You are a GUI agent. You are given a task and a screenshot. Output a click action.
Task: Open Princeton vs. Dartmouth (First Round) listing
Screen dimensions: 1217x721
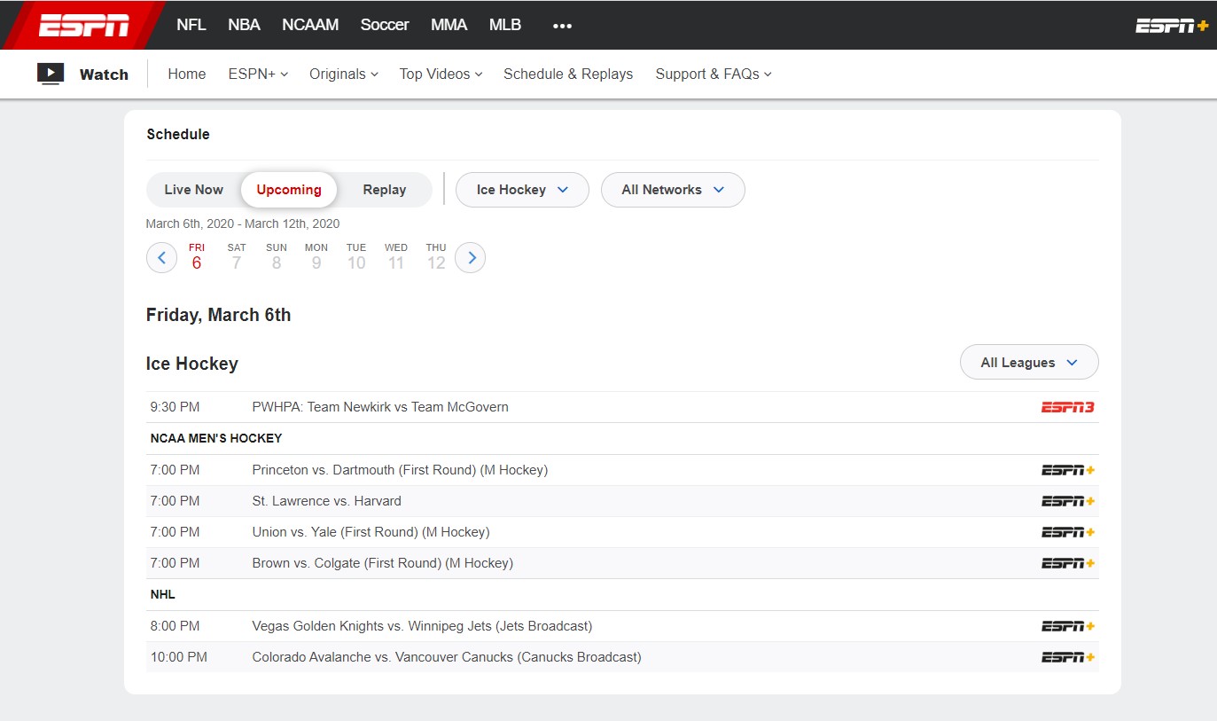coord(400,470)
